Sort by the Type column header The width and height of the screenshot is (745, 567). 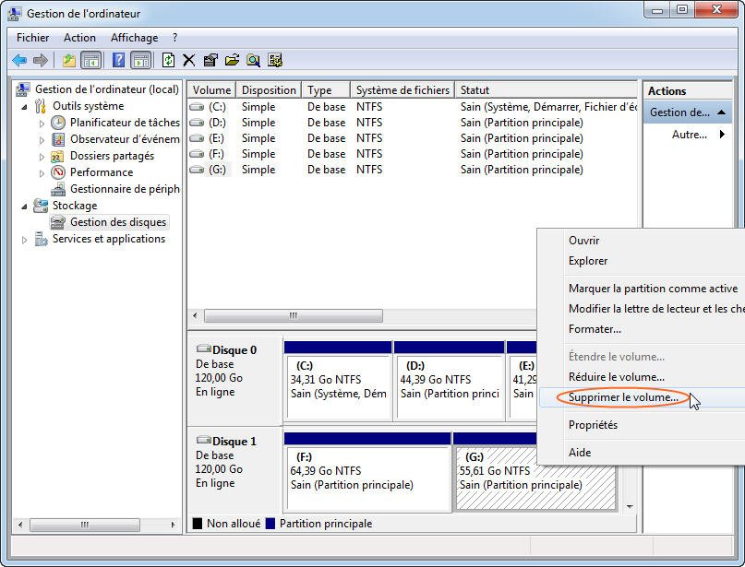[x=327, y=90]
